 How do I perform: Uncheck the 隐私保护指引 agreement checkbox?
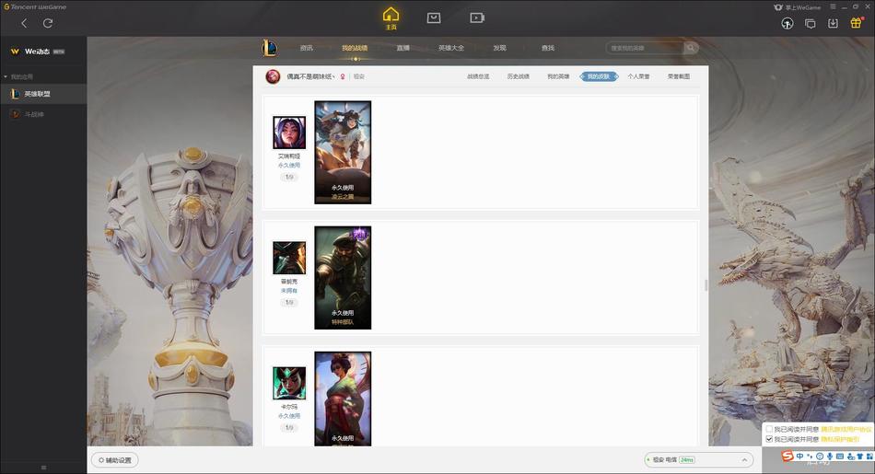point(769,439)
